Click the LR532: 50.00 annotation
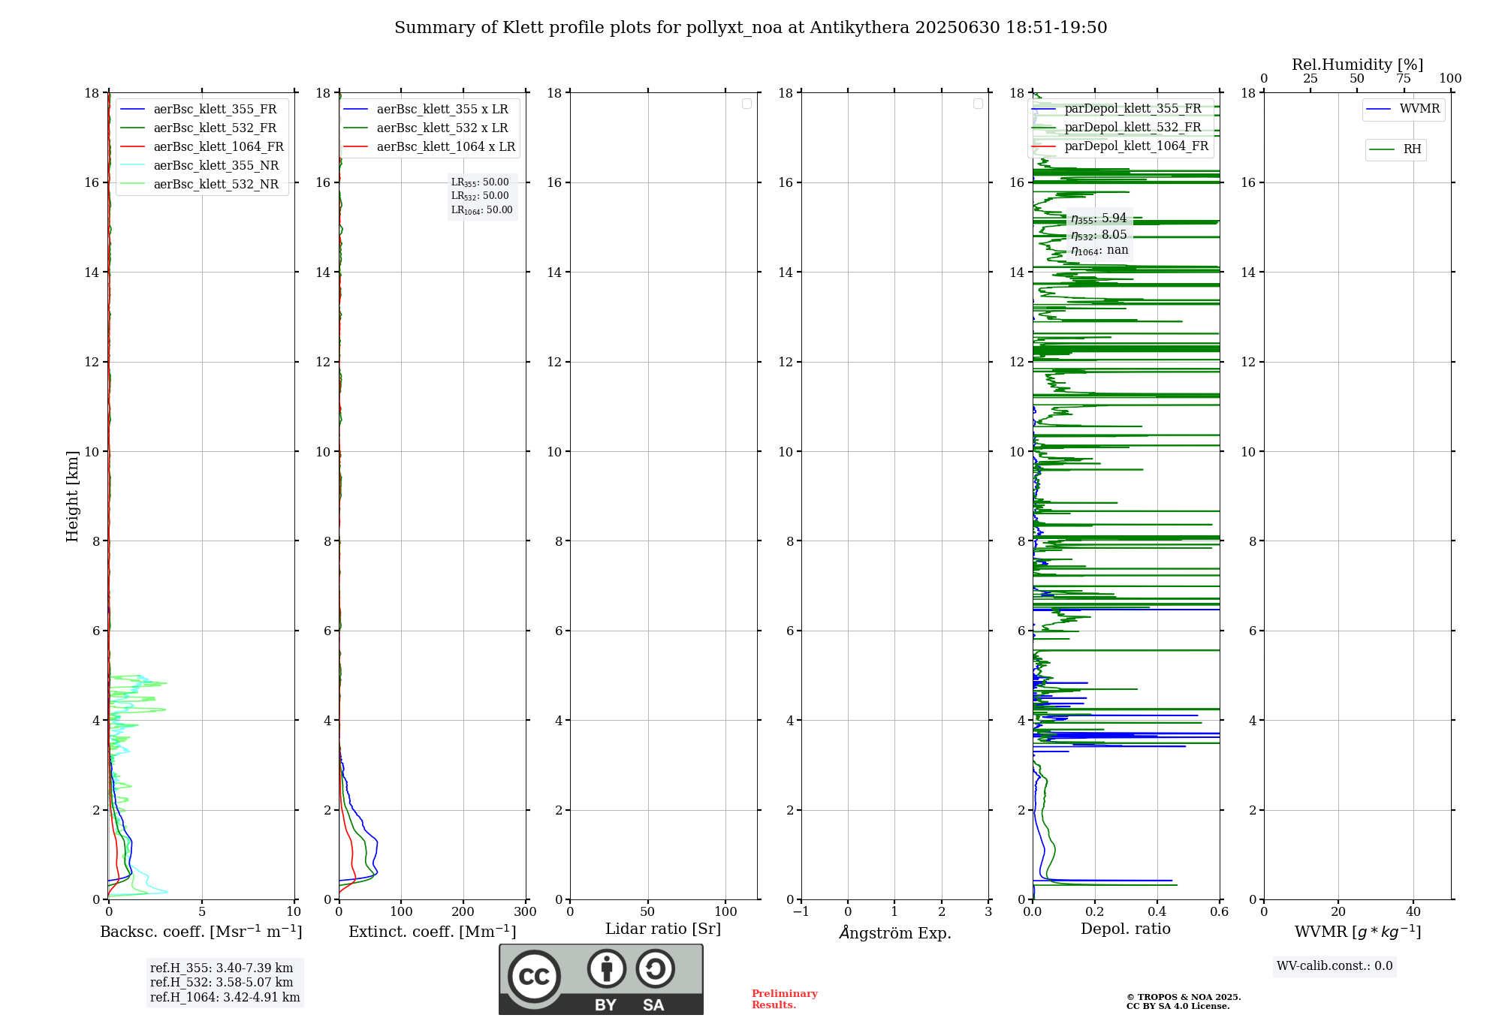Screen dimensions: 1502x1021 (480, 196)
